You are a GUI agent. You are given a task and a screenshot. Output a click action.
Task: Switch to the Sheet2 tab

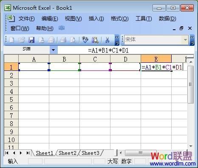pos(68,153)
